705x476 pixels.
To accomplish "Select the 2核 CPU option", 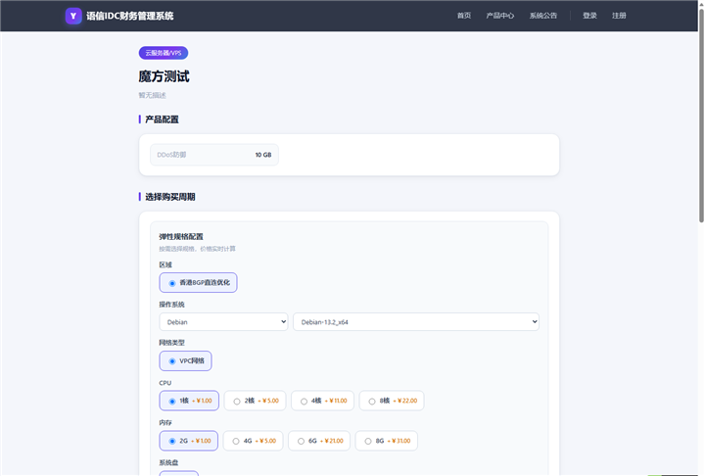I will tap(255, 401).
